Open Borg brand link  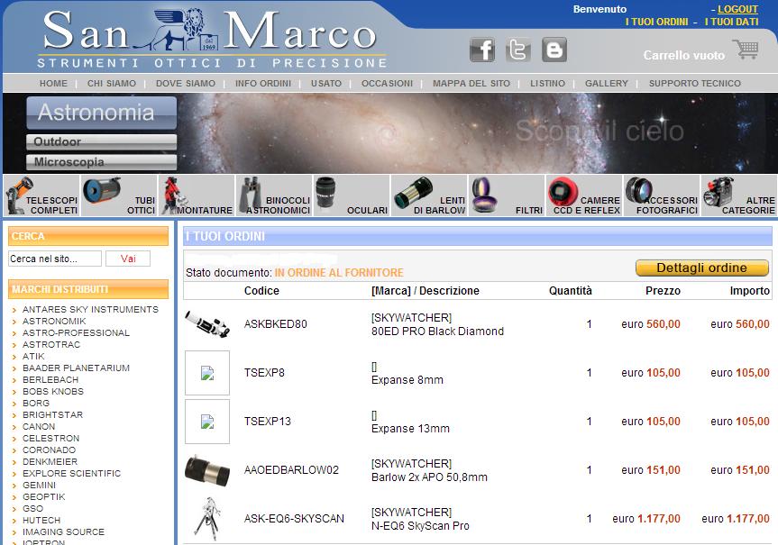tap(36, 404)
